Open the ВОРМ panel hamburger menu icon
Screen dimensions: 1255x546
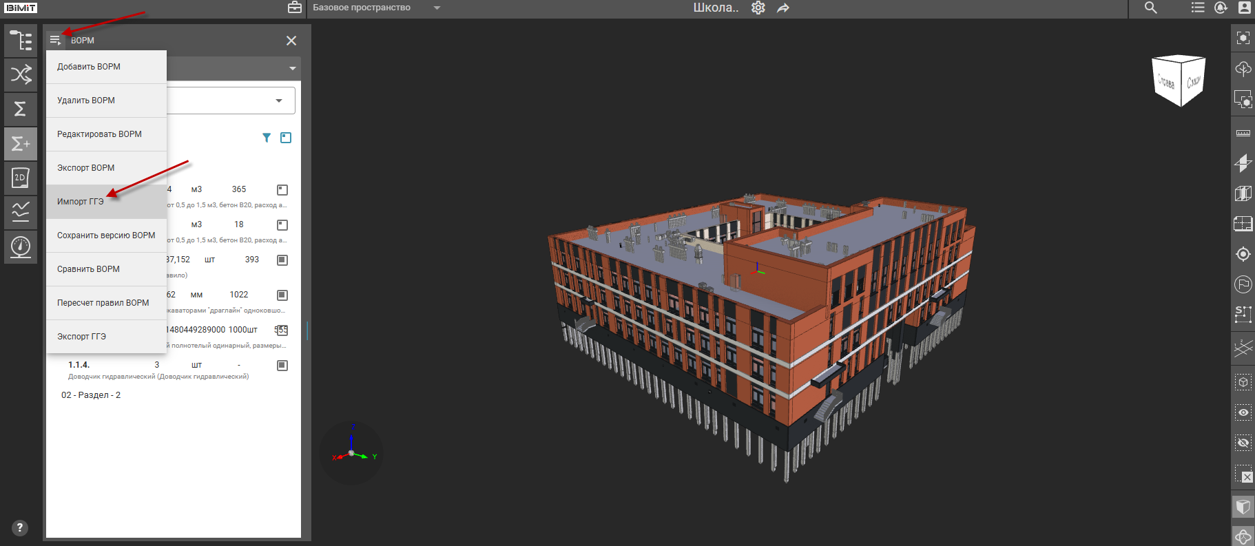55,40
